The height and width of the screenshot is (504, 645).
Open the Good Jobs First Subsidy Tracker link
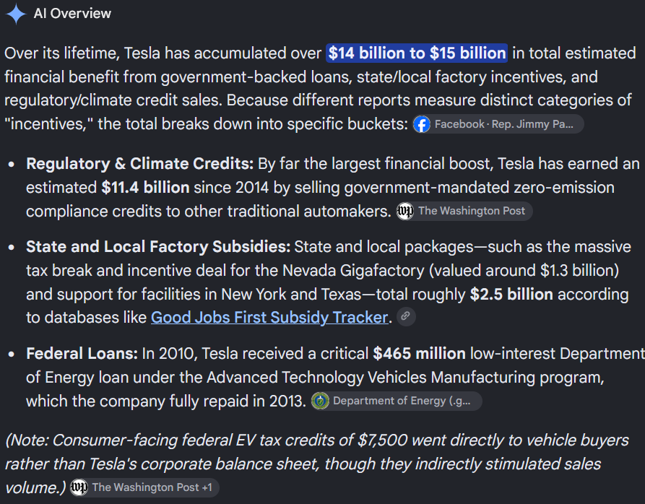(269, 318)
